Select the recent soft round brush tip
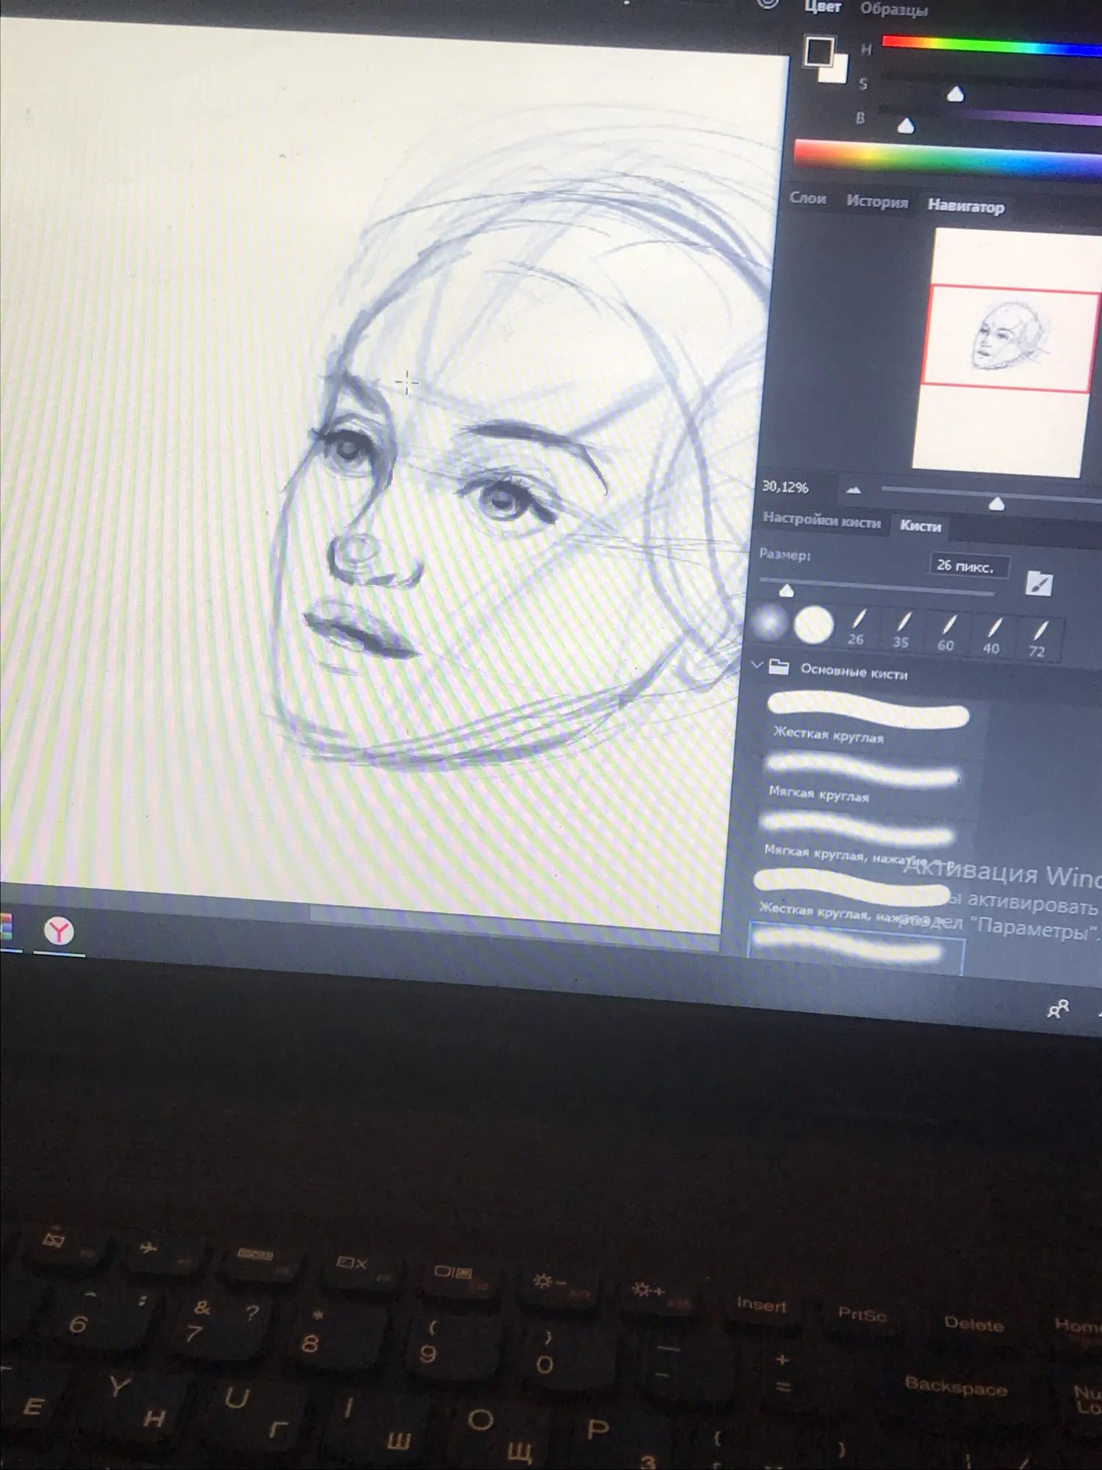 (x=769, y=621)
